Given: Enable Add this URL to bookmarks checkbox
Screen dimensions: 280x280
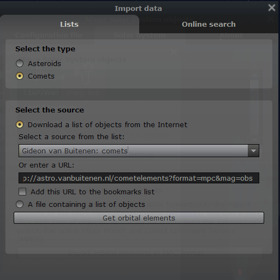Looking at the screenshot, I should [22, 192].
